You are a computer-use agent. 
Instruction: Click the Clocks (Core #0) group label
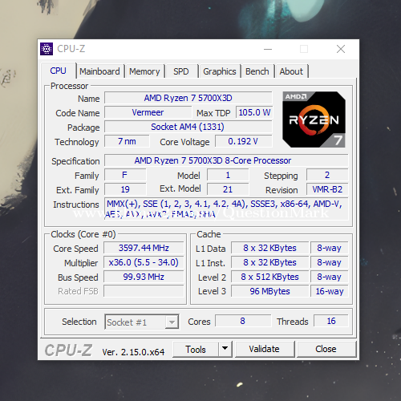(83, 234)
